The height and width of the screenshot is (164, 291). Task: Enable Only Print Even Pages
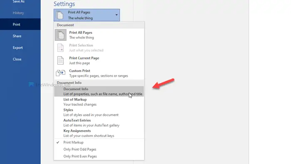99,156
